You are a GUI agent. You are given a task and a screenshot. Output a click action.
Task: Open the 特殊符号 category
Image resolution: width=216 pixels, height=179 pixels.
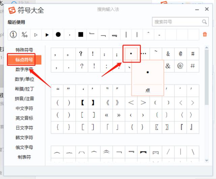pos(24,50)
